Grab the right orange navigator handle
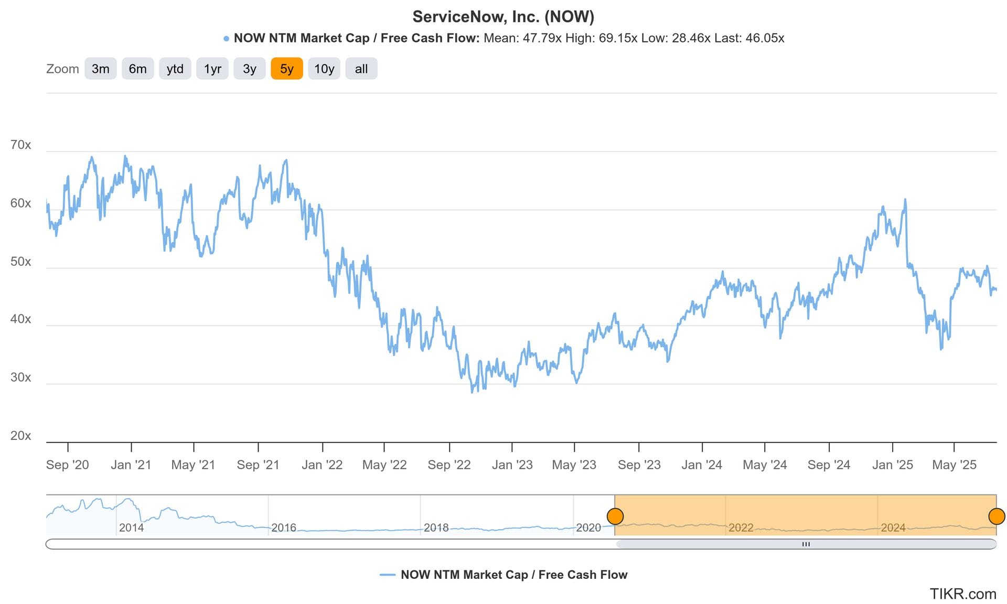Viewport: 1007px width, 604px height. 996,516
